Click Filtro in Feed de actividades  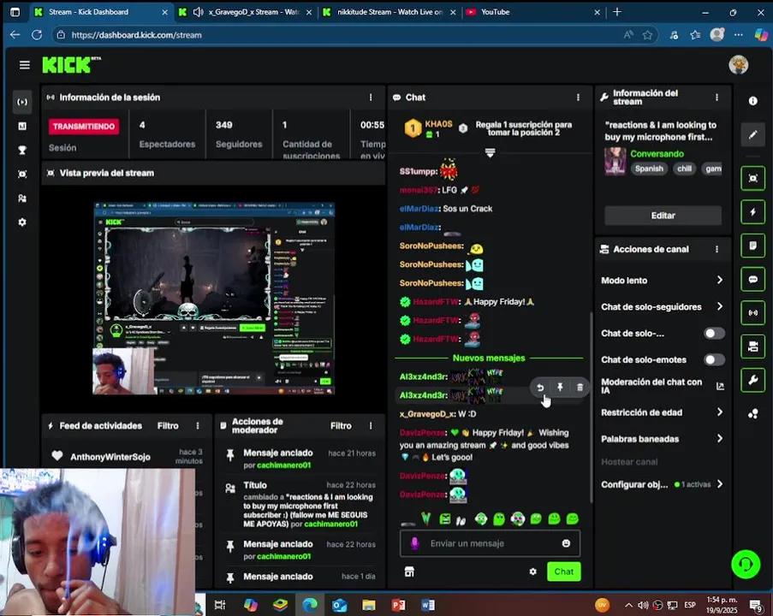tap(168, 426)
